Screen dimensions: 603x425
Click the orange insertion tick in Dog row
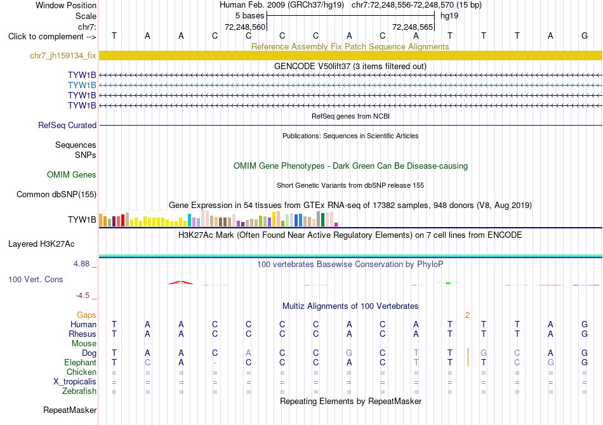pyautogui.click(x=468, y=353)
